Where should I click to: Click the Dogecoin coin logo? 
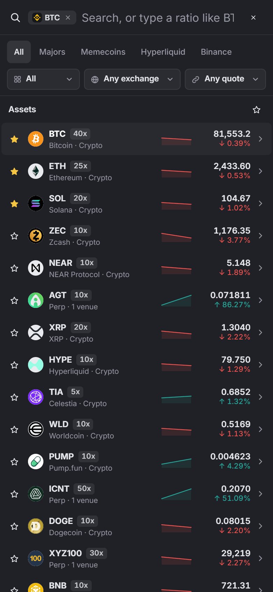pyautogui.click(x=36, y=526)
